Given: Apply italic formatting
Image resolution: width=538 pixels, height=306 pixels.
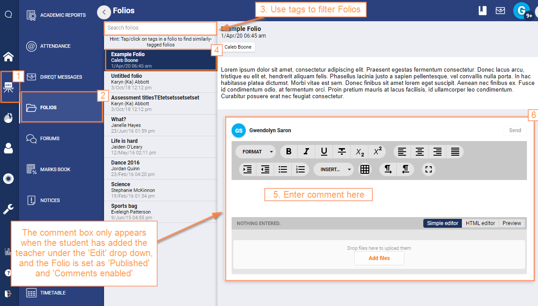Looking at the screenshot, I should [306, 151].
